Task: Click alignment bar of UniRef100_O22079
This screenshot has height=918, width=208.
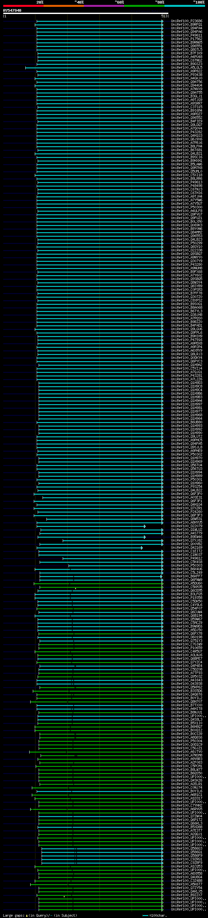Action: coord(91,526)
